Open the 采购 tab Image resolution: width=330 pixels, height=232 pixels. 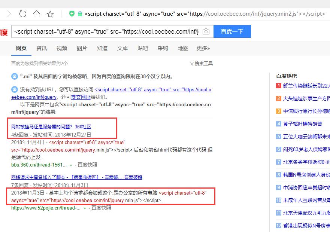coord(163,48)
